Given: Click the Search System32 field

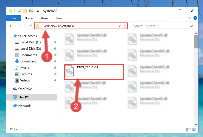Looking at the screenshot, I should pos(163,26).
